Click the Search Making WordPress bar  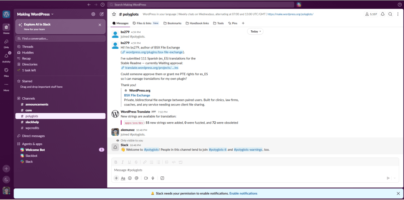tap(201, 5)
